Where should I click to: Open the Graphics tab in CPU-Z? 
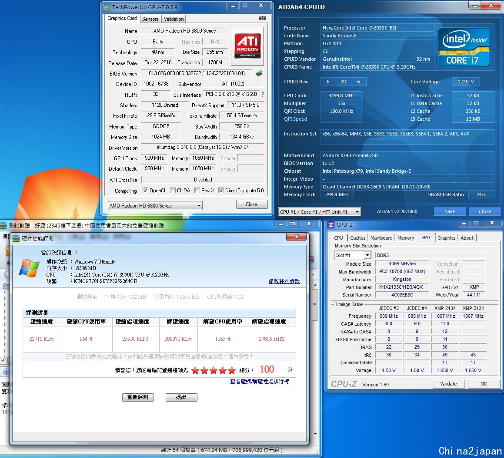[447, 238]
